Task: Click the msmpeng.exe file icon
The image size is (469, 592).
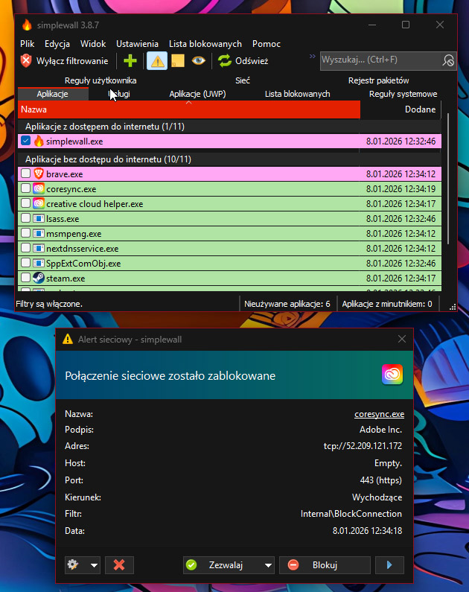Action: (x=39, y=233)
